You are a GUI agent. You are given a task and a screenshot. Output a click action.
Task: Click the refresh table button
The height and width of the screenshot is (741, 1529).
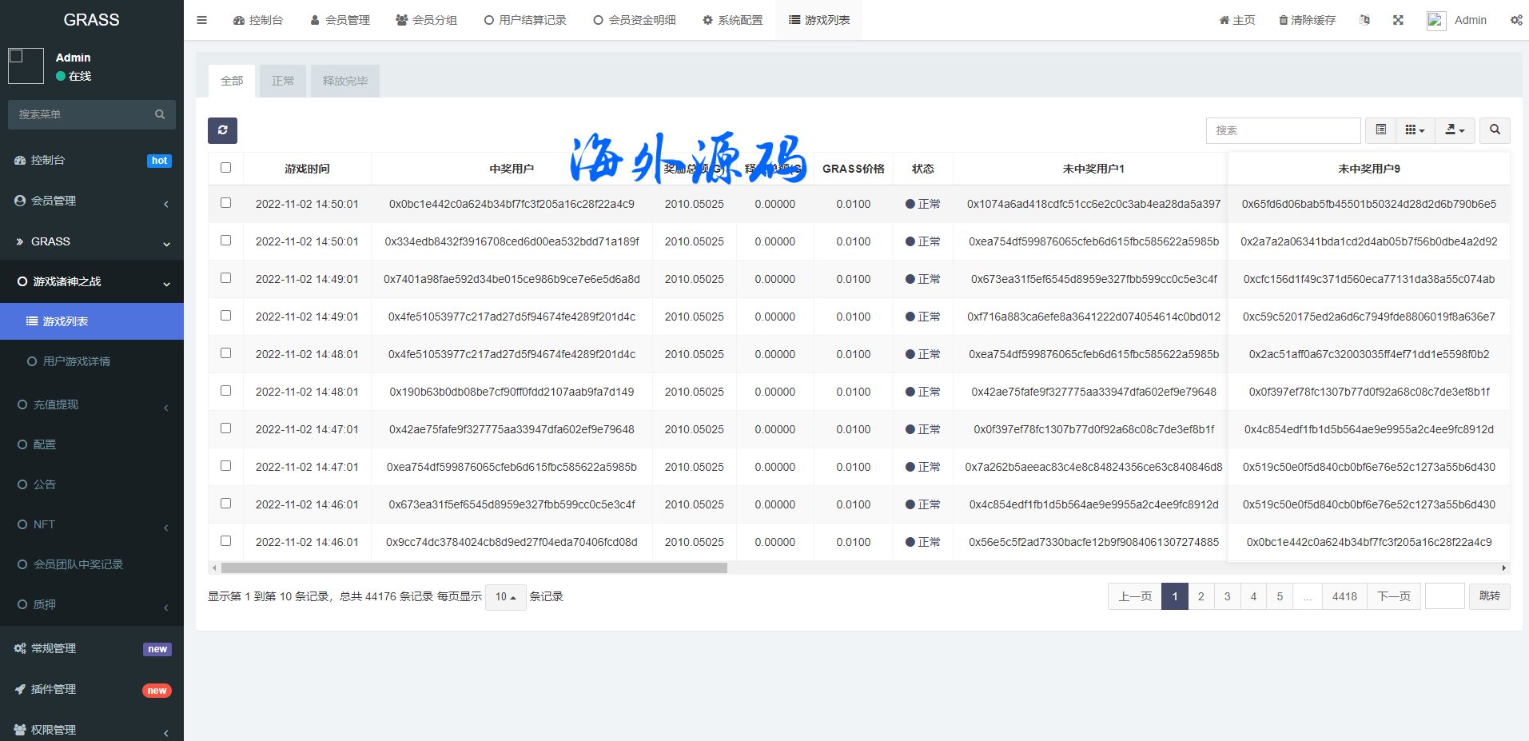click(x=222, y=130)
